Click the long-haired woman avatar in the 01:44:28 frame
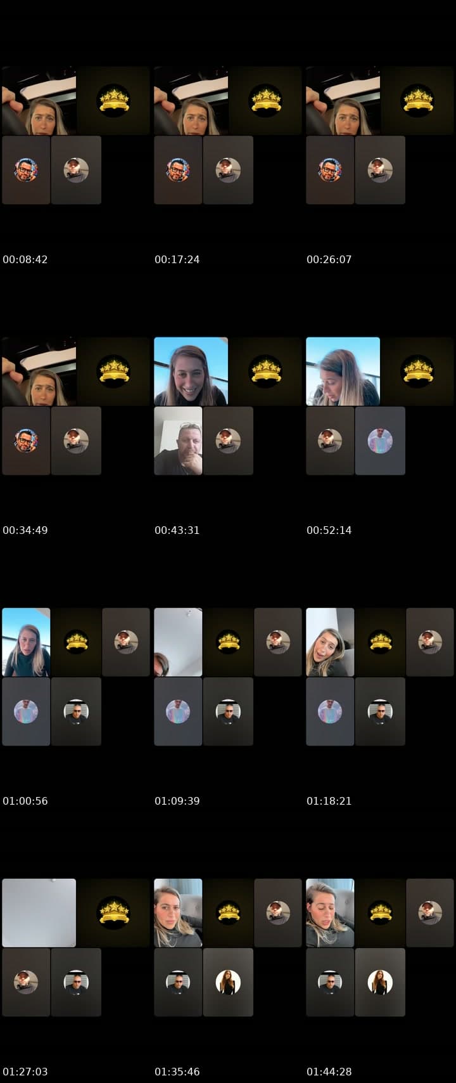456x1083 pixels. 380,982
